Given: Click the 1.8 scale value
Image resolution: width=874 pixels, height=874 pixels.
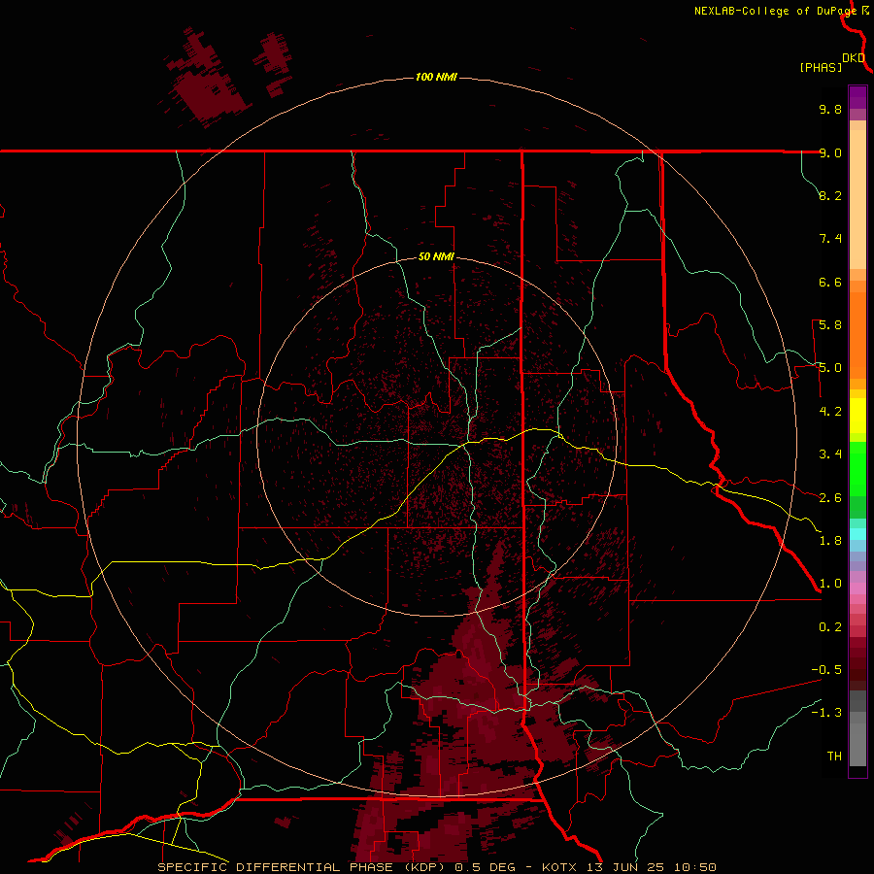Looking at the screenshot, I should 830,541.
